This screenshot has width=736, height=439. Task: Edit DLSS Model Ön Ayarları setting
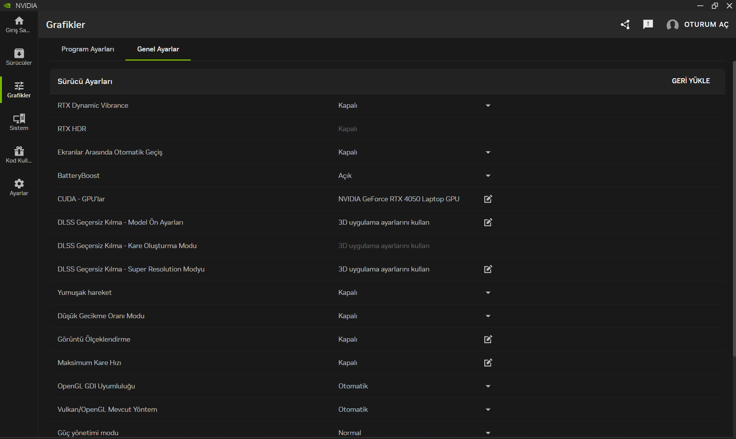click(488, 222)
